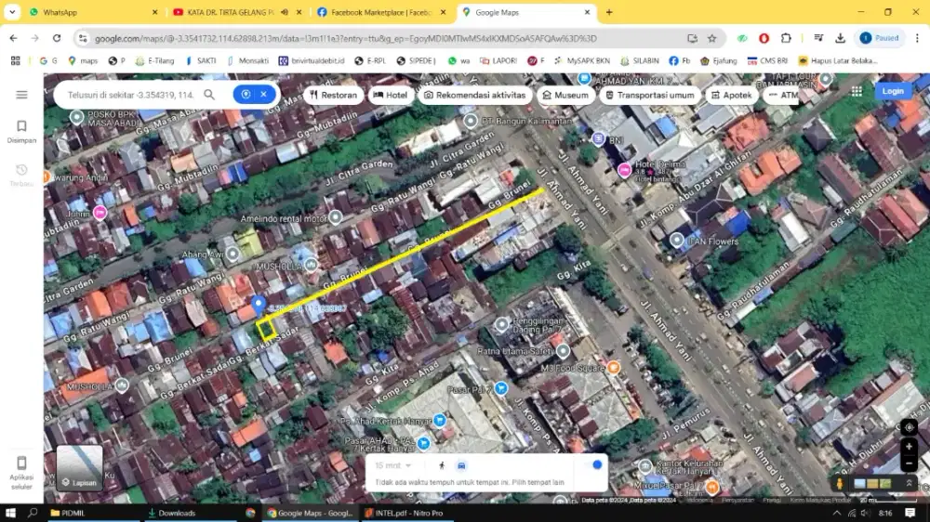The image size is (930, 522).
Task: Click the blue location pin in search box
Action: [246, 94]
